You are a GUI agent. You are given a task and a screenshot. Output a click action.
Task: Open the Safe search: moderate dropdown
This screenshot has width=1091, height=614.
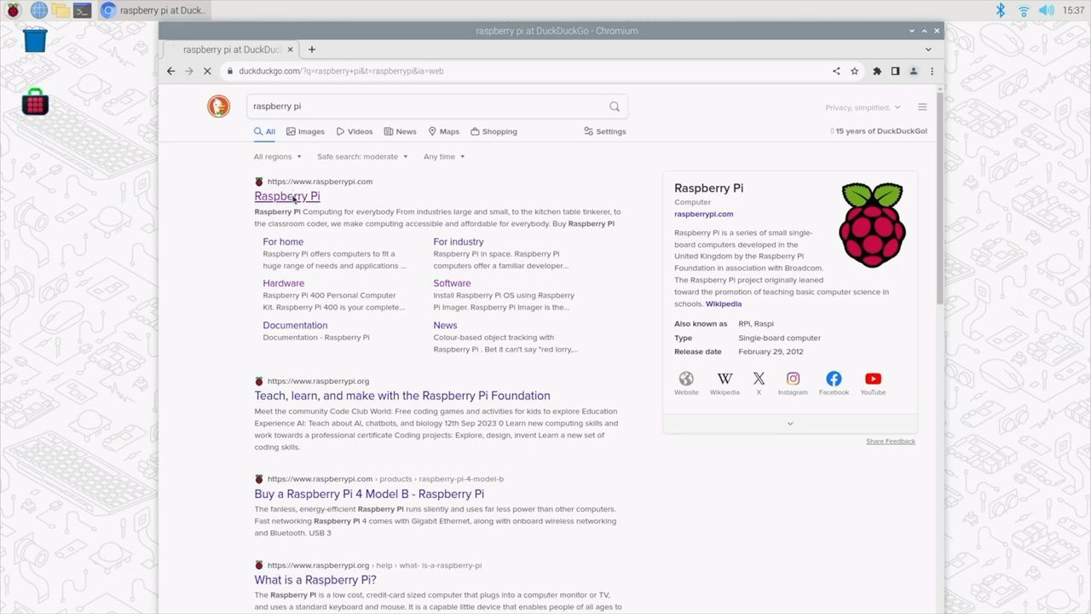(x=362, y=157)
